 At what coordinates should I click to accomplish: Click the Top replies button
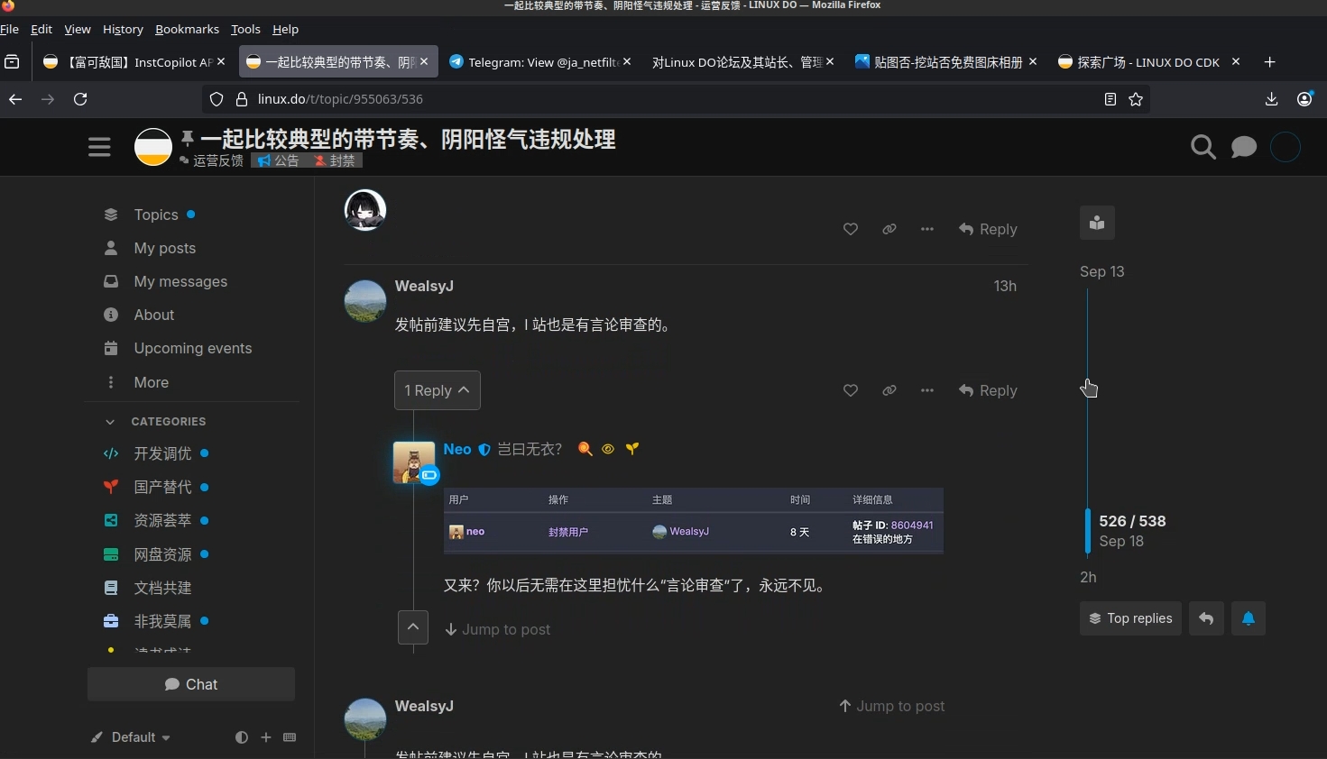1129,618
